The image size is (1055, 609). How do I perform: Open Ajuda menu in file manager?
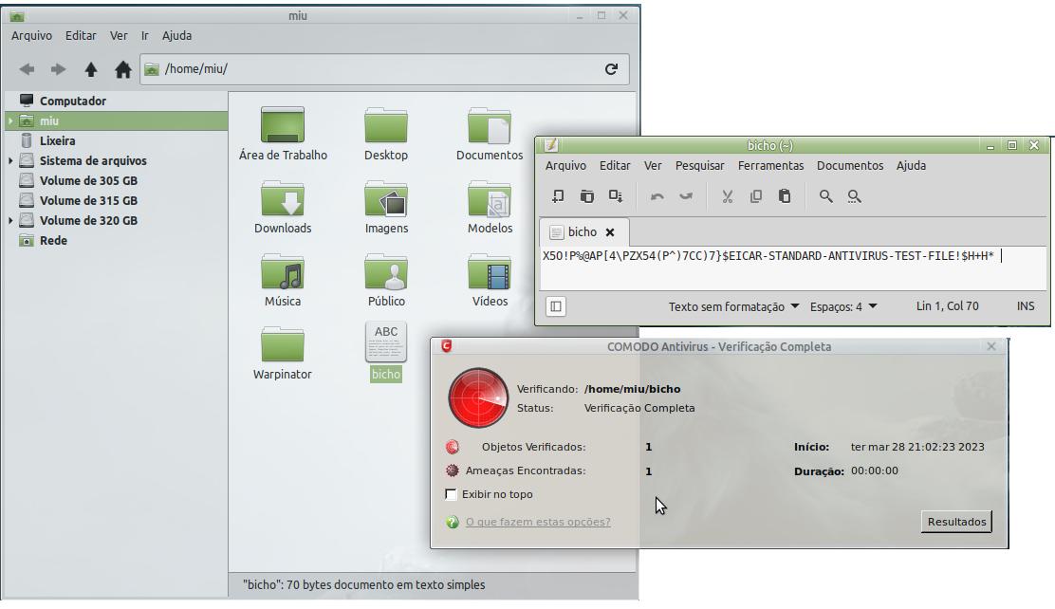(x=177, y=36)
